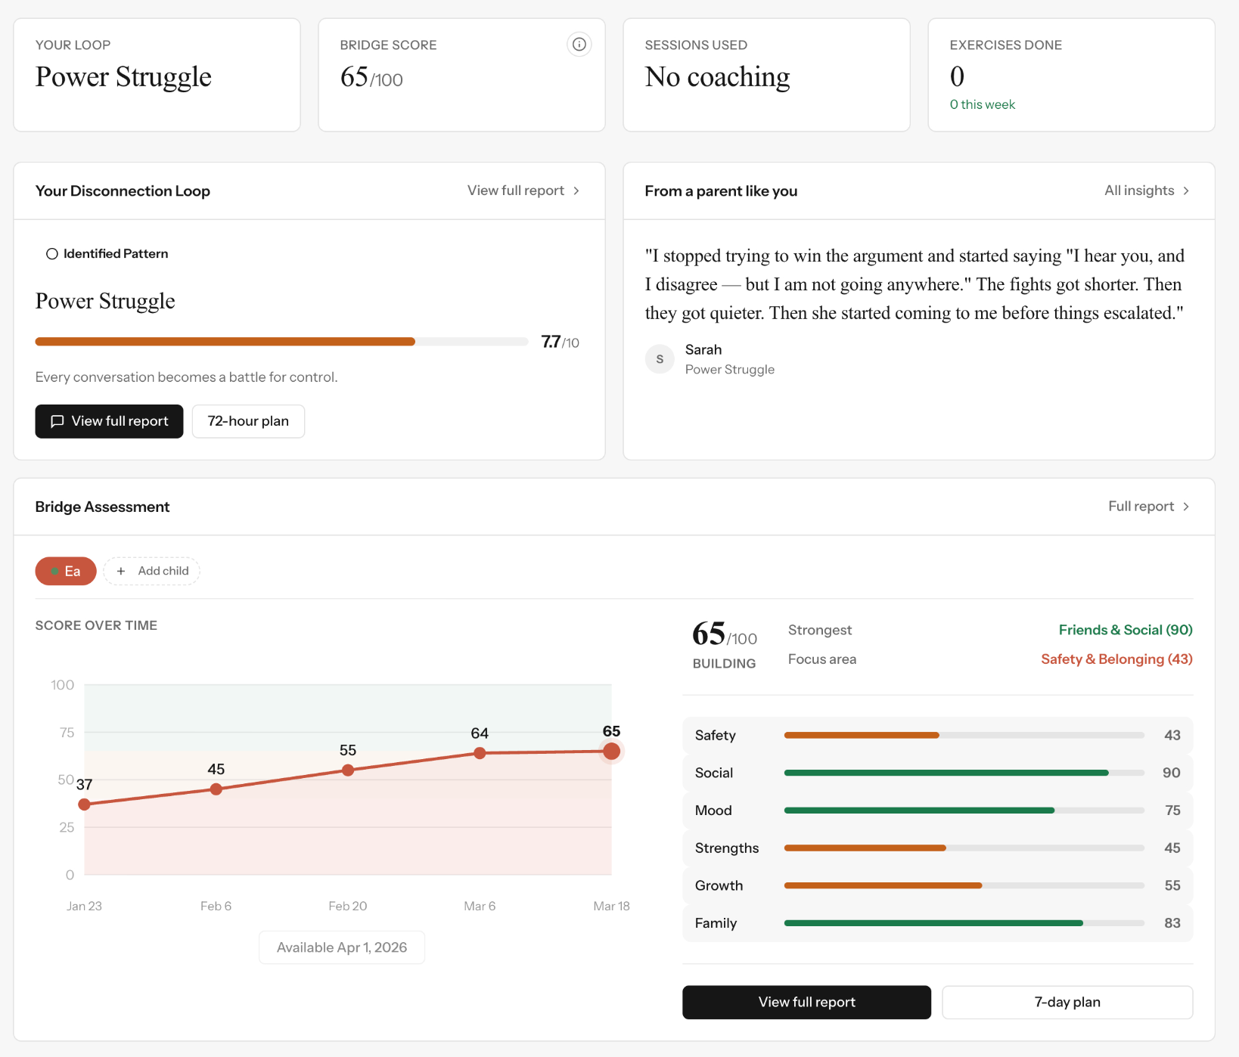Click the 72-hour plan button
The height and width of the screenshot is (1057, 1239).
coord(248,421)
